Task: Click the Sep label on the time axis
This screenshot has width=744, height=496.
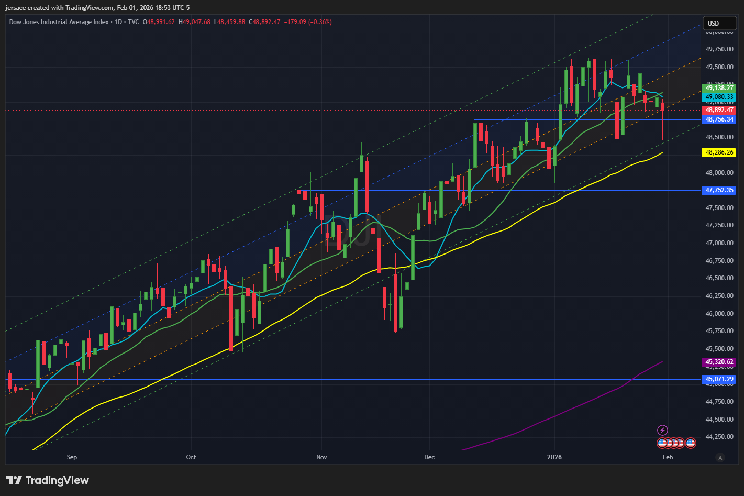Action: coord(72,457)
